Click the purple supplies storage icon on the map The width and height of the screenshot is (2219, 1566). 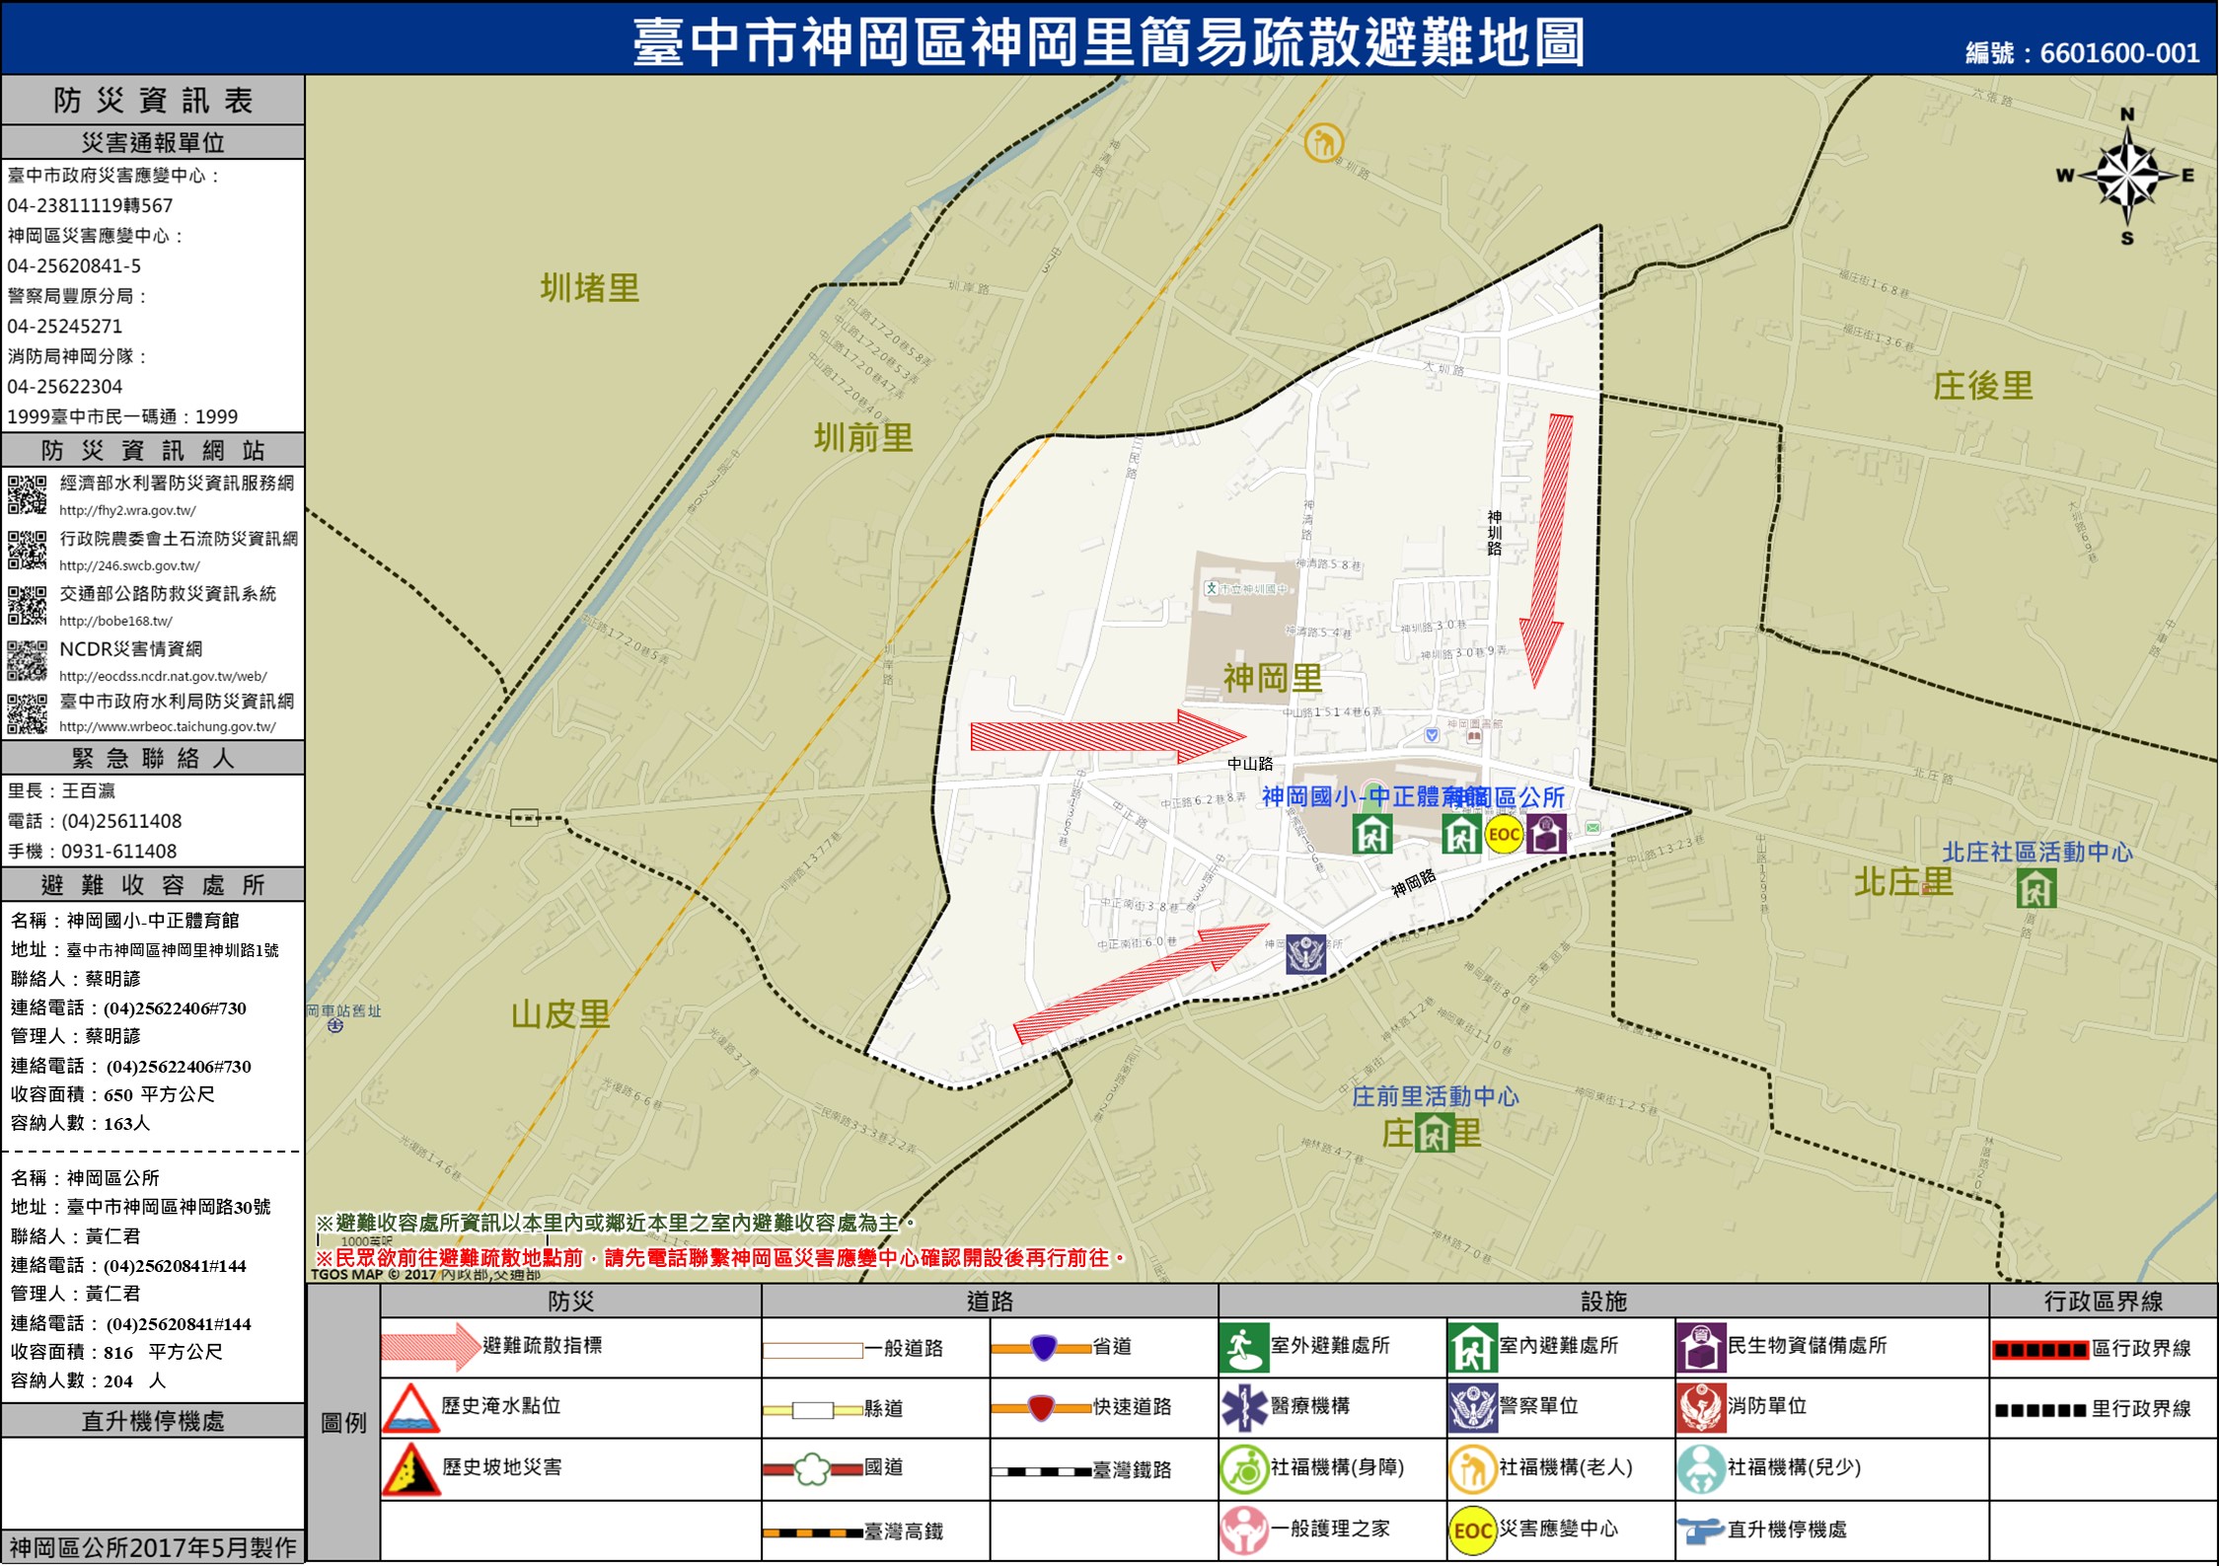[x=1546, y=834]
